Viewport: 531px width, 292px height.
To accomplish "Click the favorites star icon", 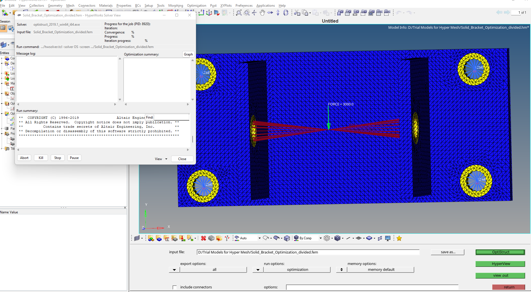I will tap(399, 238).
